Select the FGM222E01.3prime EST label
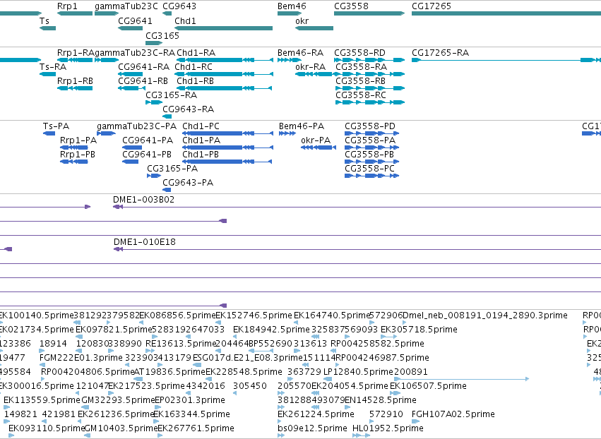This screenshot has height=439, width=601. 81,358
